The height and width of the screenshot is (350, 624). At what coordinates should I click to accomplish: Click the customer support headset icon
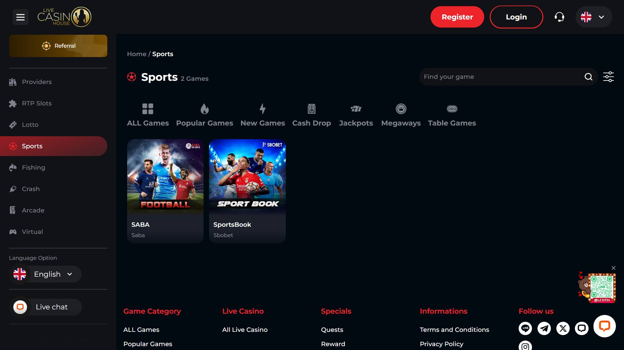coord(559,17)
